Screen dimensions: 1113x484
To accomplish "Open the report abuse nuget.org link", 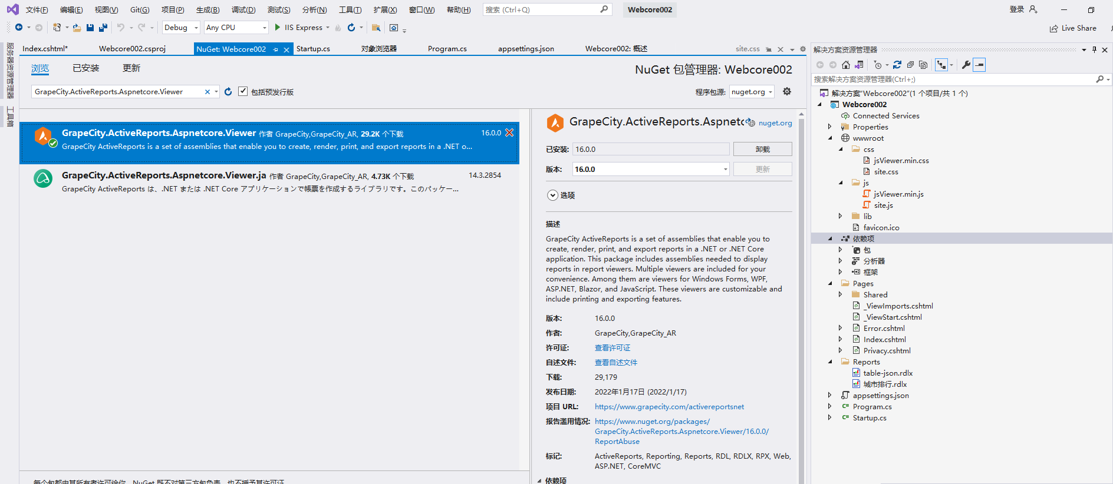I will [681, 432].
